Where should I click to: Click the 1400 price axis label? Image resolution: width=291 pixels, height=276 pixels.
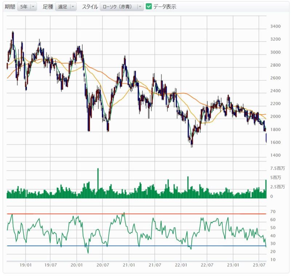[x=275, y=155]
